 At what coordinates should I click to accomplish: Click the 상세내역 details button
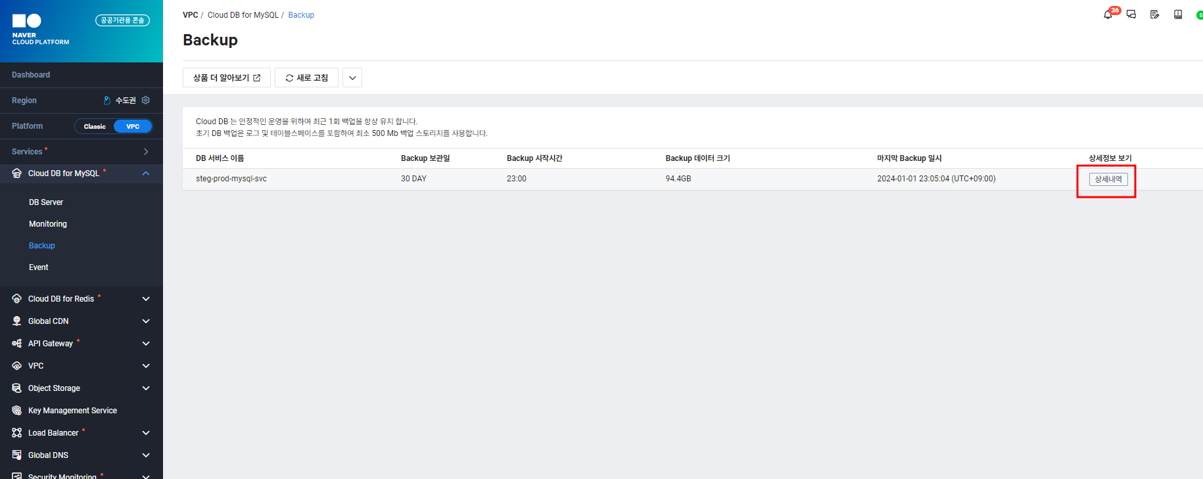pos(1108,179)
